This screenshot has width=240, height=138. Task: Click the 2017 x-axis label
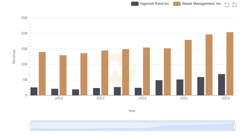[x=100, y=98]
